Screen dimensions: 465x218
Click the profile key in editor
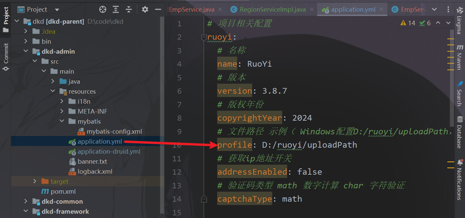(x=235, y=145)
